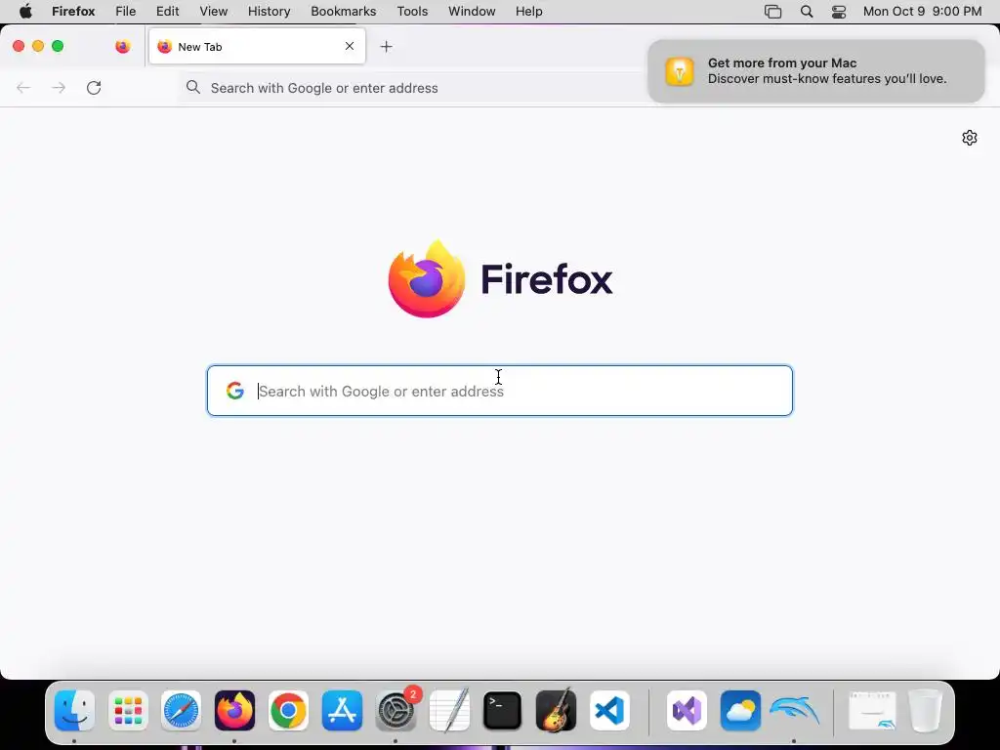The width and height of the screenshot is (1000, 750).
Task: Open the Trash from the Dock
Action: point(925,711)
